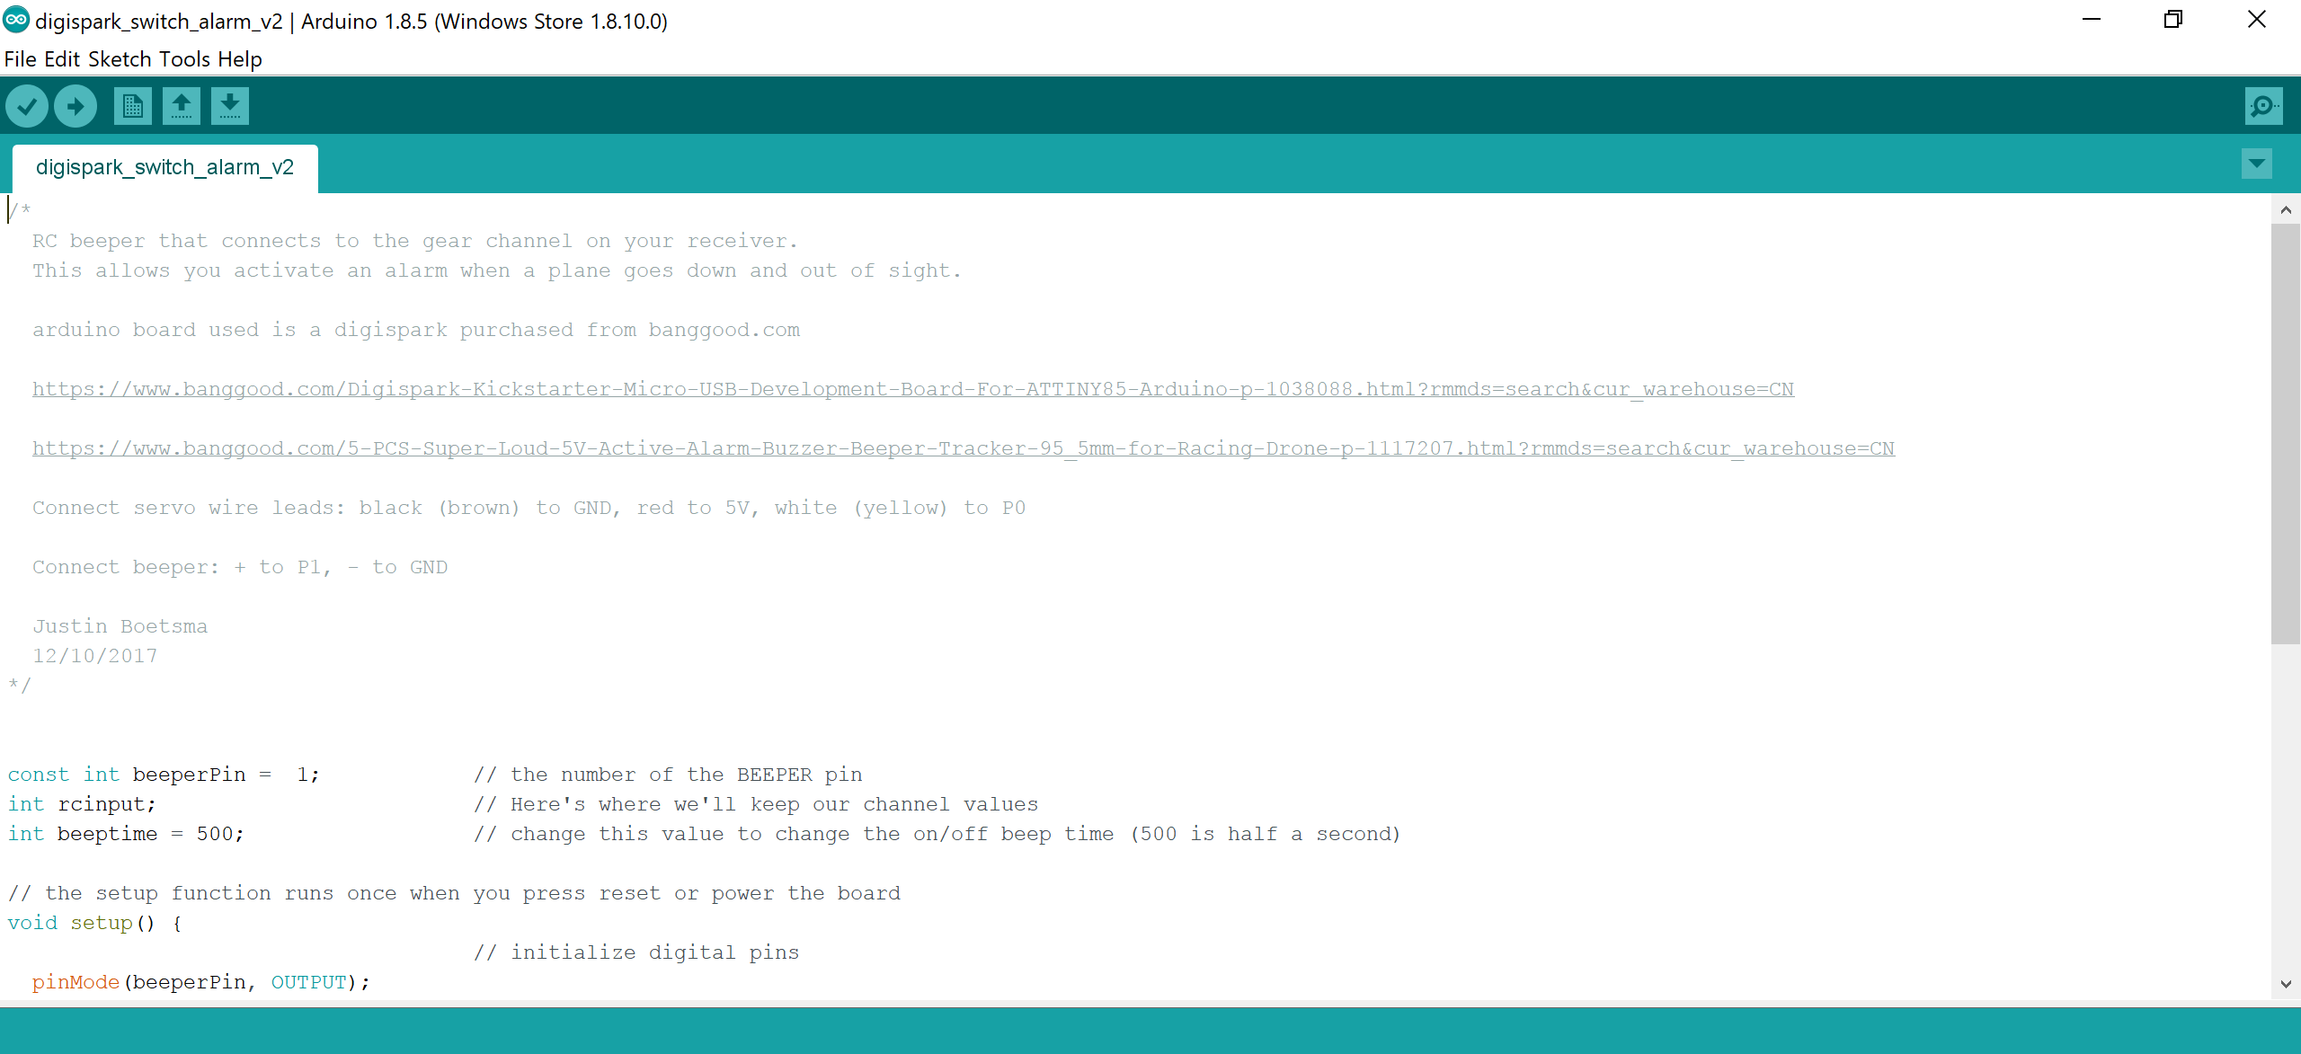Viewport: 2301px width, 1054px height.
Task: Select the digispark_switch_alarm_v2 tab
Action: click(164, 167)
